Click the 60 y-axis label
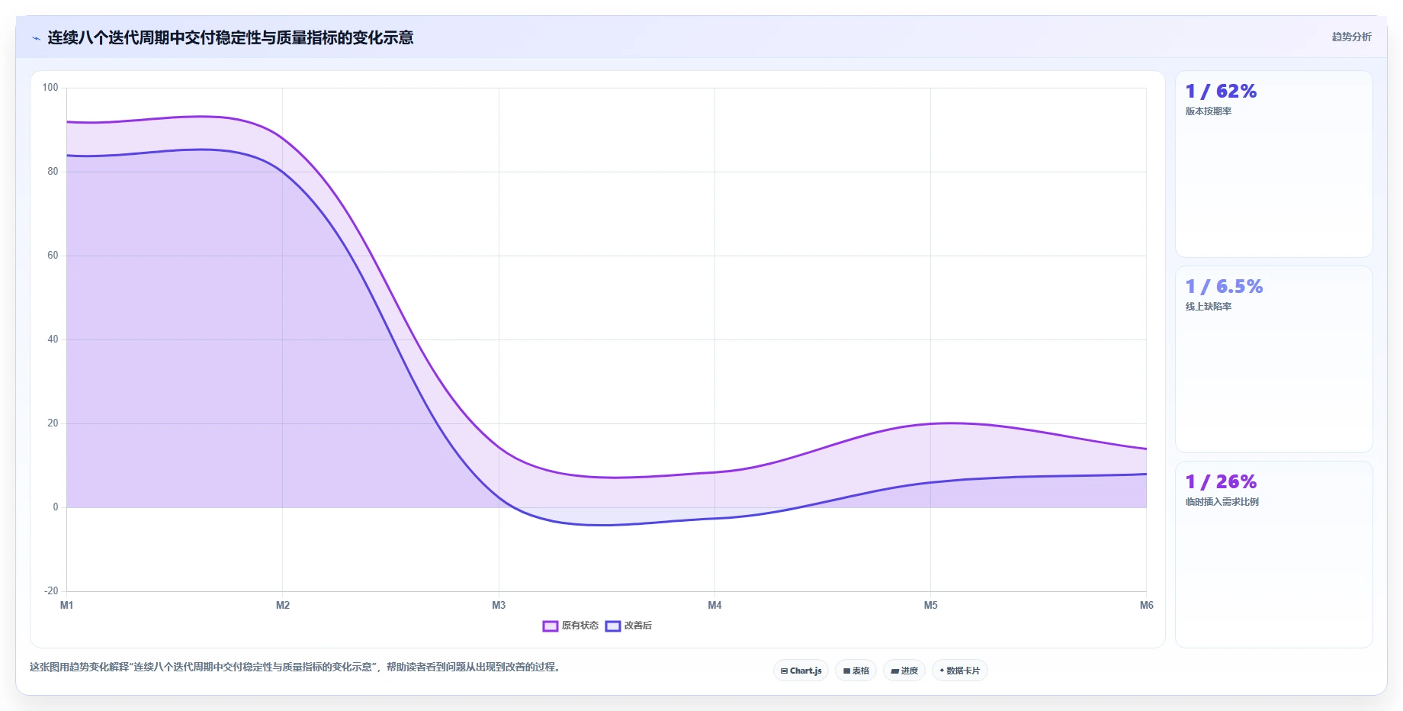This screenshot has width=1403, height=711. click(x=53, y=256)
